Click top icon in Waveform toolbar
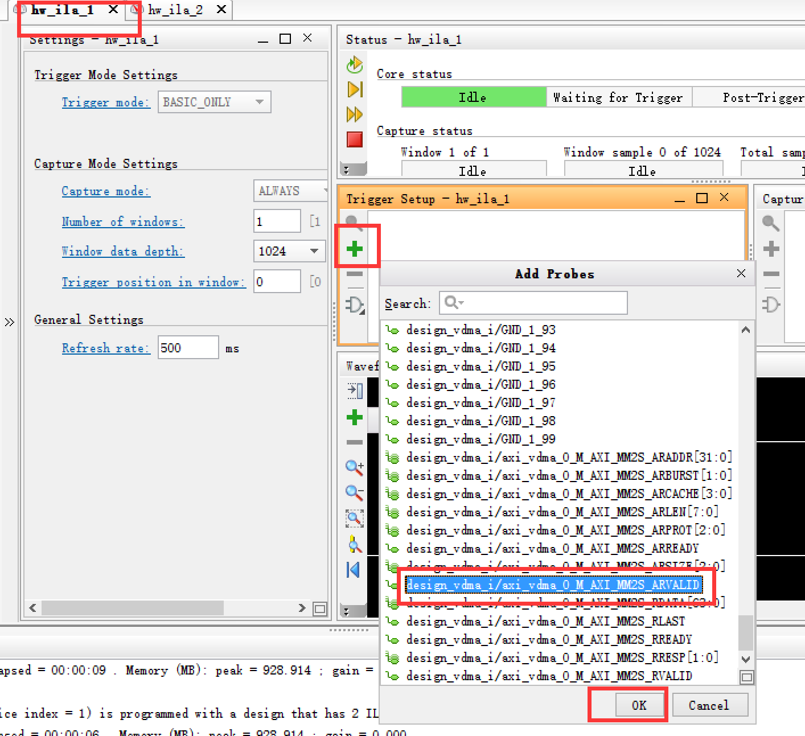The height and width of the screenshot is (736, 805). 355,390
